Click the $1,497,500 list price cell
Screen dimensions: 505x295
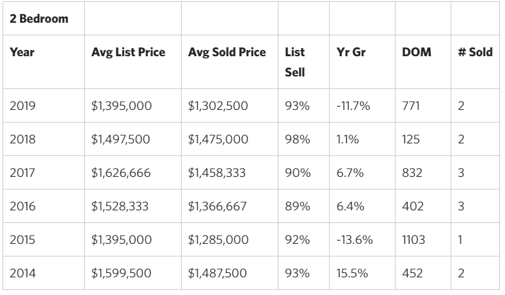click(122, 139)
